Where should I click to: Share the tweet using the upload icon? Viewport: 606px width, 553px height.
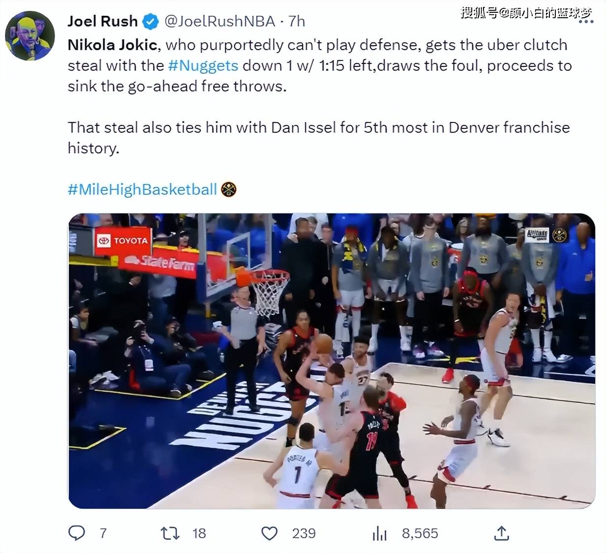point(501,533)
